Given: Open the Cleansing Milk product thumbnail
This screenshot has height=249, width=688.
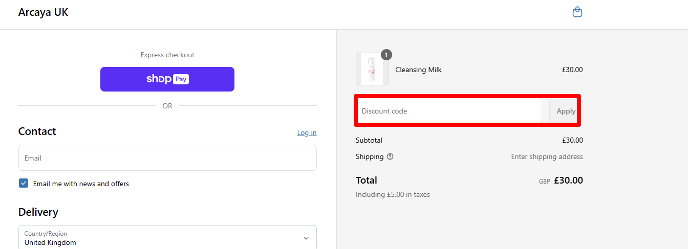Looking at the screenshot, I should 372,69.
